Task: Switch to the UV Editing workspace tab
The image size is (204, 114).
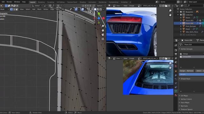Action: coord(61,2)
